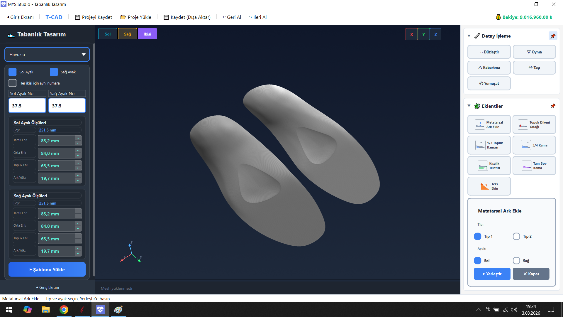Select the Topuk Dikeni Yatağı add-on
The image size is (563, 317).
point(534,124)
